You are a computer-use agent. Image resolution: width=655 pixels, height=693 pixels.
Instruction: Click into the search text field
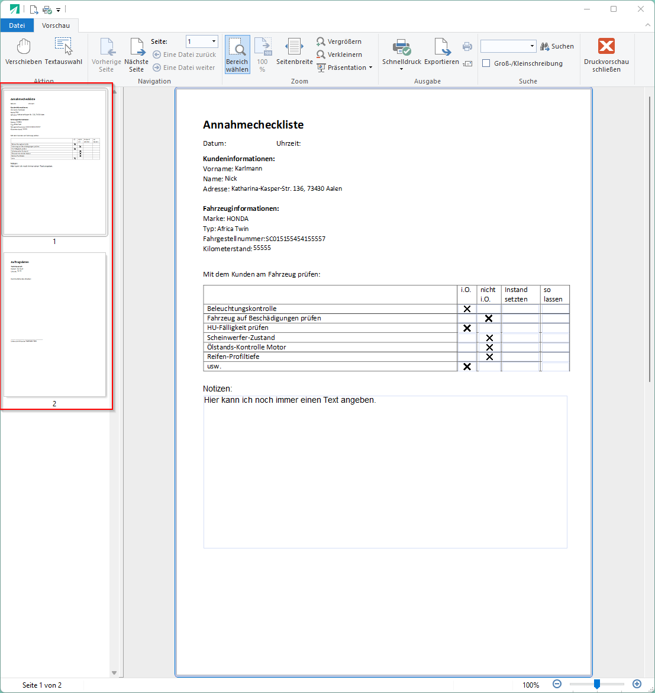[x=505, y=46]
